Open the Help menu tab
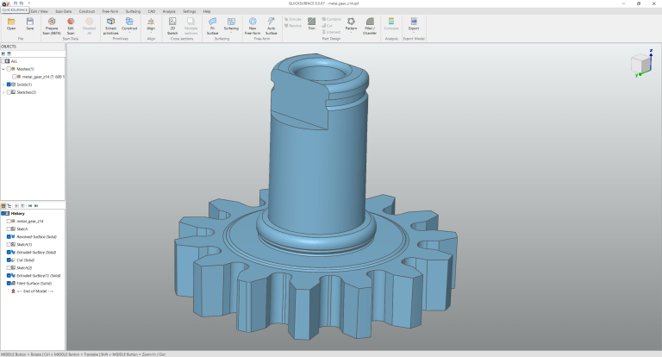Screen dimensions: 662x357 click(x=207, y=11)
